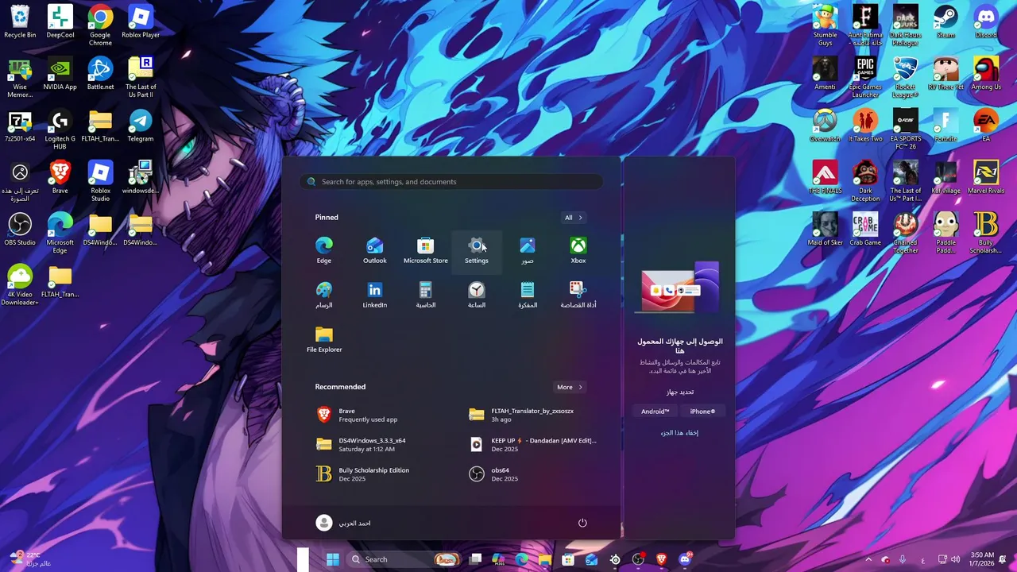Open Brave from the taskbar
This screenshot has width=1017, height=572.
(661, 559)
